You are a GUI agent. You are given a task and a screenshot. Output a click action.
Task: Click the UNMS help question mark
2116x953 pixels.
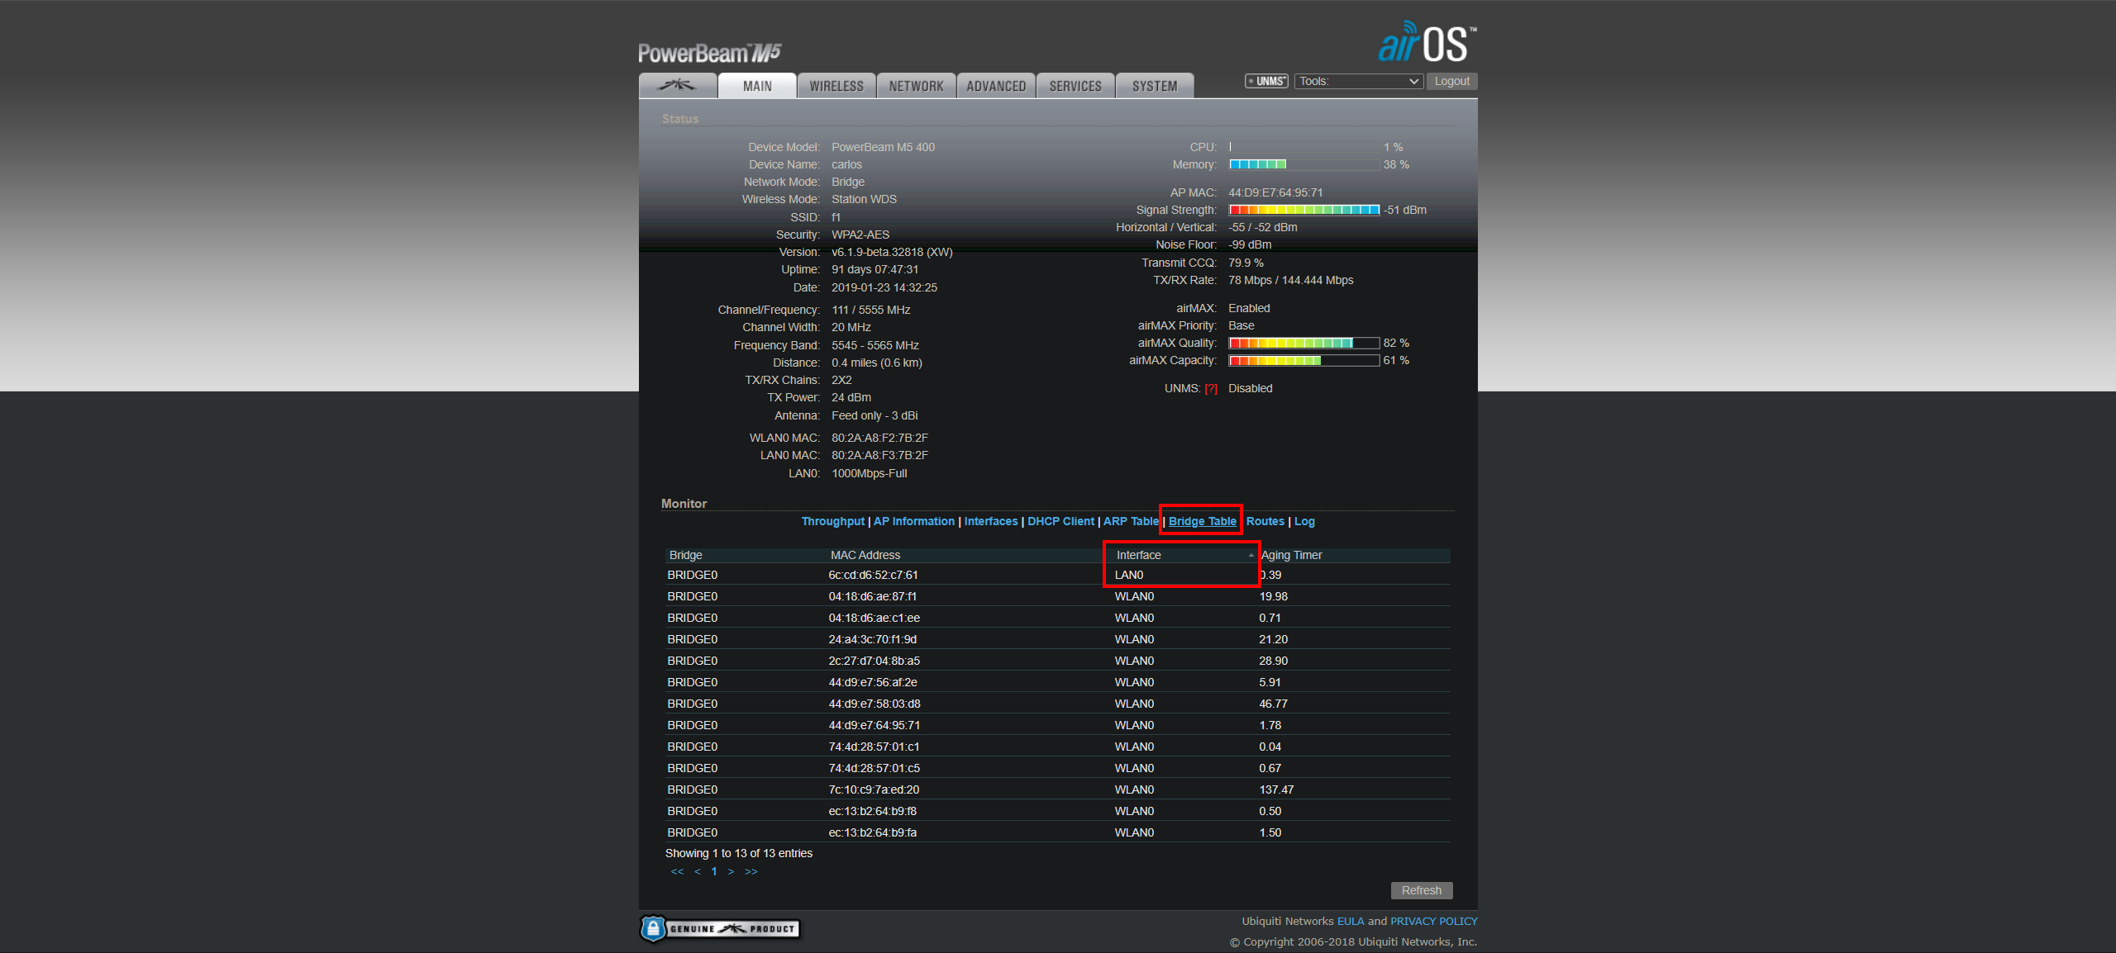[1211, 389]
